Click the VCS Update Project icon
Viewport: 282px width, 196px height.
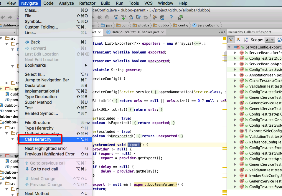(x=116, y=17)
